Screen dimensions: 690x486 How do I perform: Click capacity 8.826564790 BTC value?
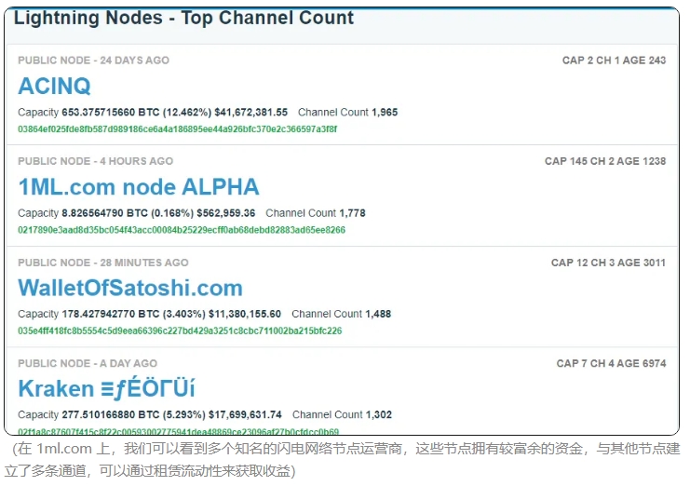[104, 213]
